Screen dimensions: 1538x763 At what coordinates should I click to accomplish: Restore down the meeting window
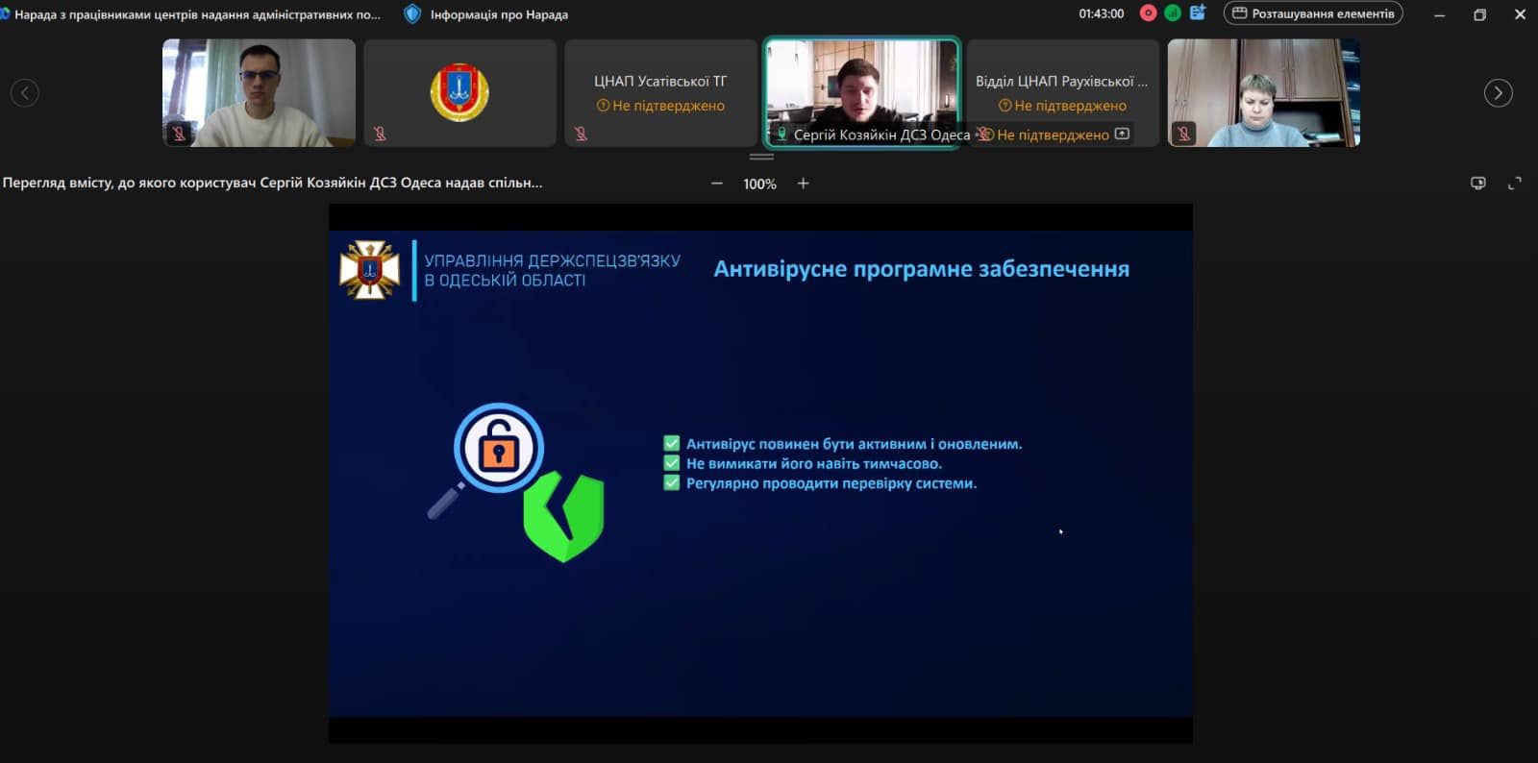tap(1479, 14)
